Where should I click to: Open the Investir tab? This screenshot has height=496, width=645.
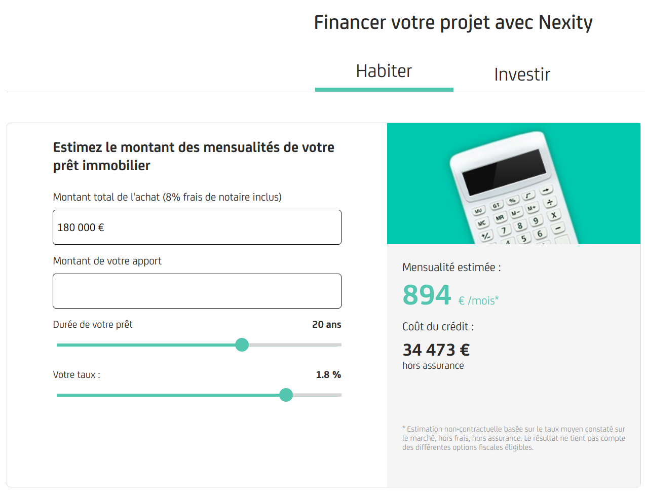coord(522,74)
